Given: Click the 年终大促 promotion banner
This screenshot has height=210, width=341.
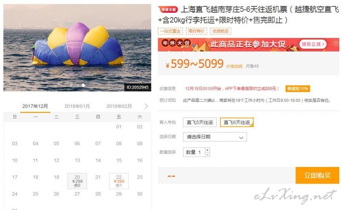Looking at the screenshot, I should coord(249,45).
